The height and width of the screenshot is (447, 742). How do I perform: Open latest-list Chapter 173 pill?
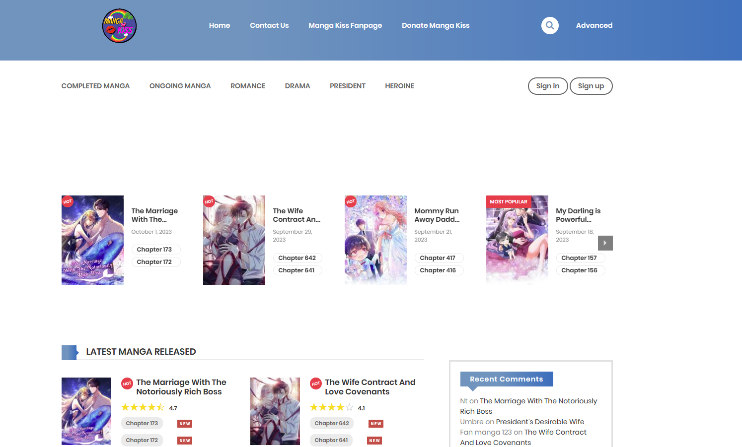(x=142, y=423)
